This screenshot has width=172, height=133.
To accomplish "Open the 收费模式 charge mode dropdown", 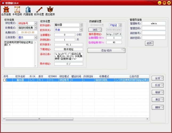I will pyautogui.click(x=36, y=28).
